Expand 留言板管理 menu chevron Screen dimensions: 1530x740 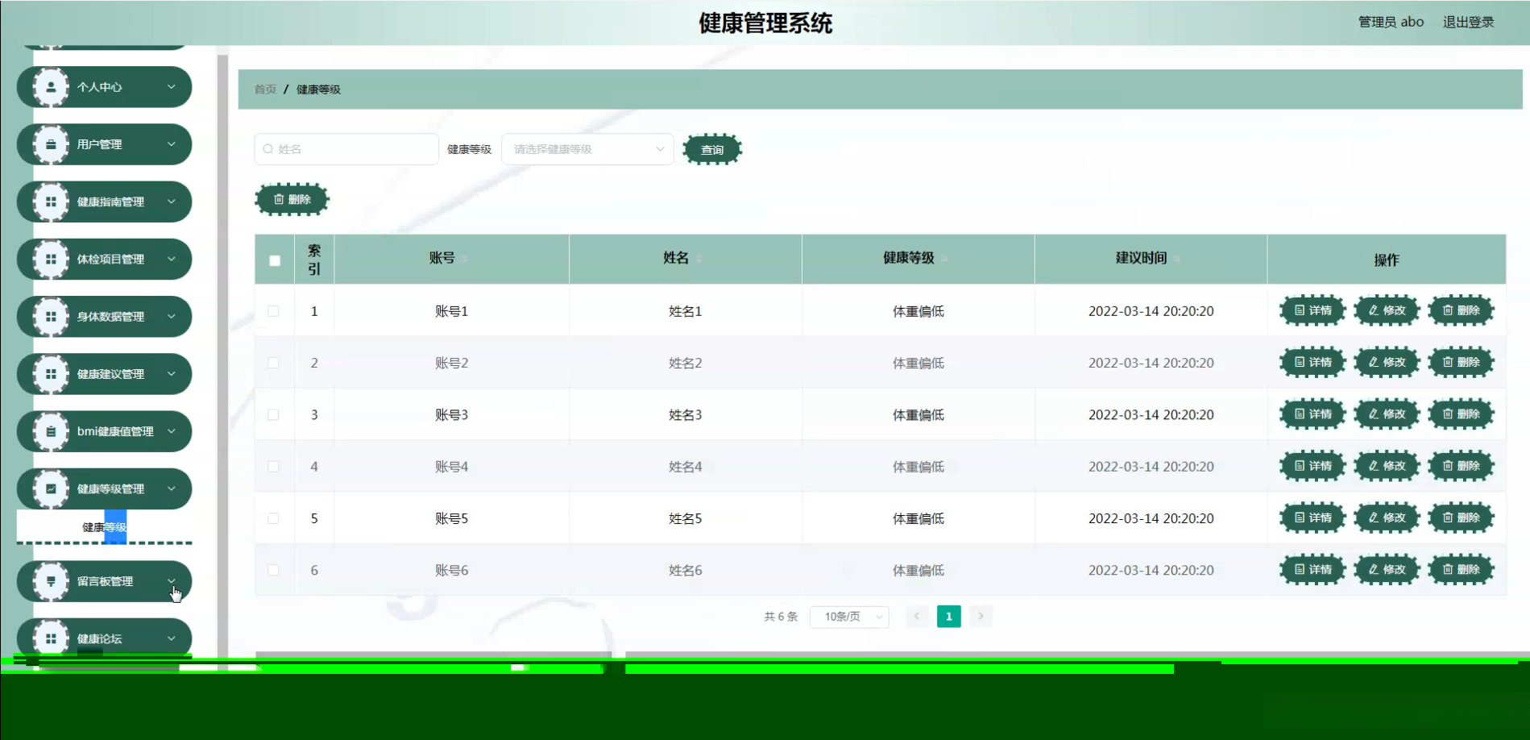point(171,581)
